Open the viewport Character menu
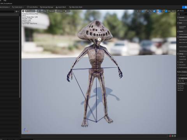 pyautogui.click(x=52, y=11)
